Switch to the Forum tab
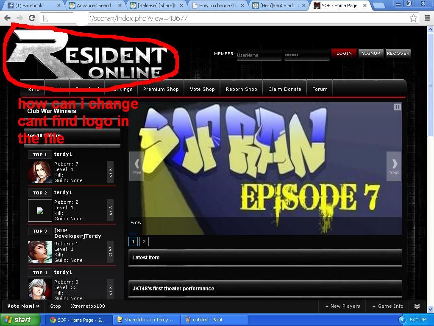The image size is (434, 326). (320, 89)
